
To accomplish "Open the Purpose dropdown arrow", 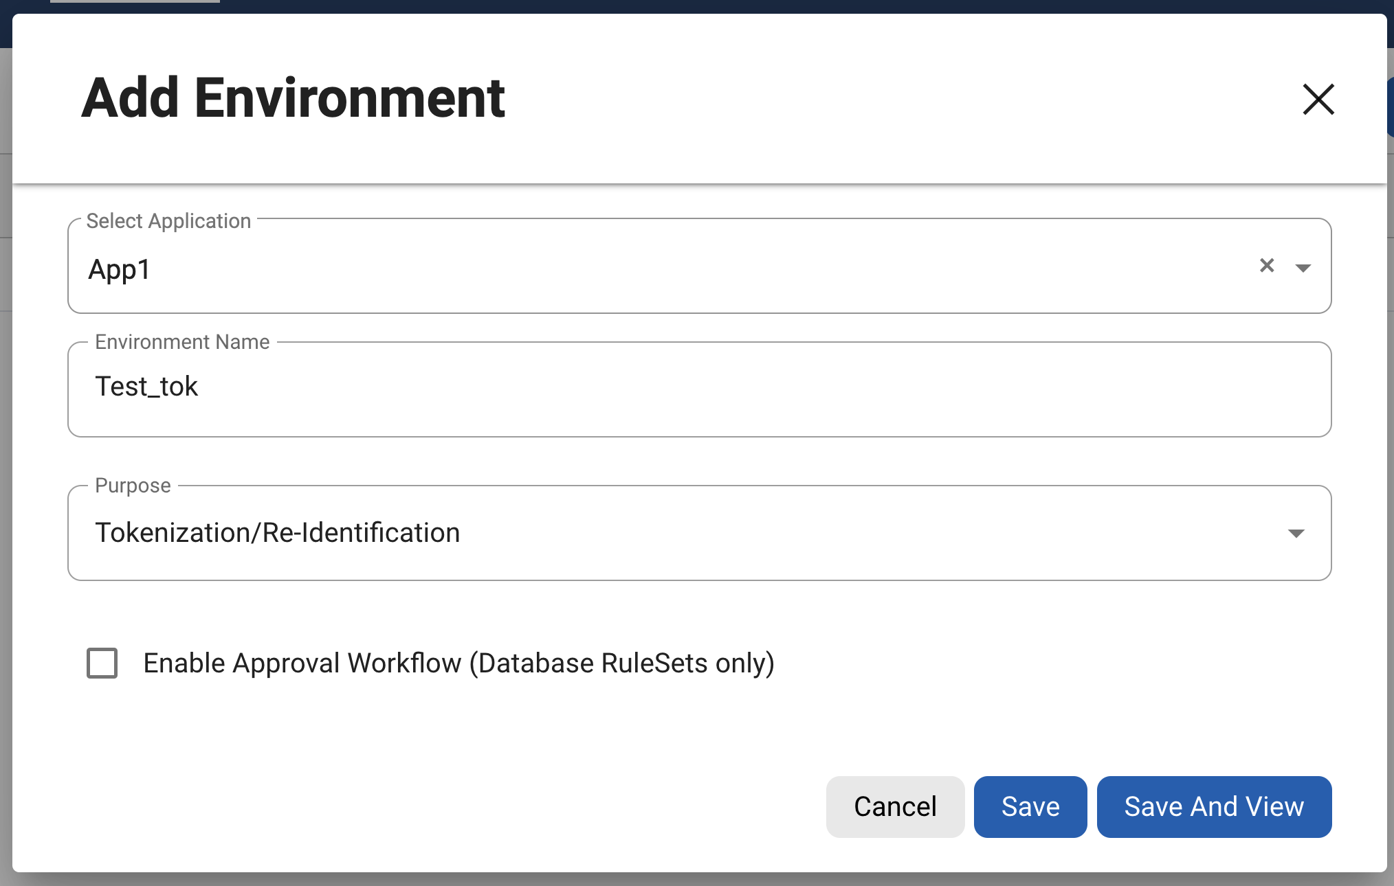I will (1296, 534).
